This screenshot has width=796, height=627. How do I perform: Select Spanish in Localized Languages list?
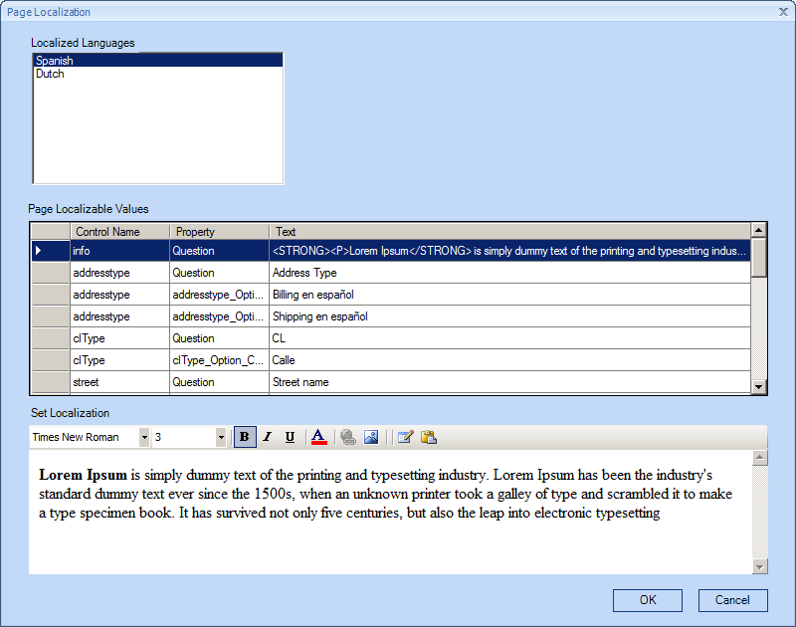[x=157, y=61]
